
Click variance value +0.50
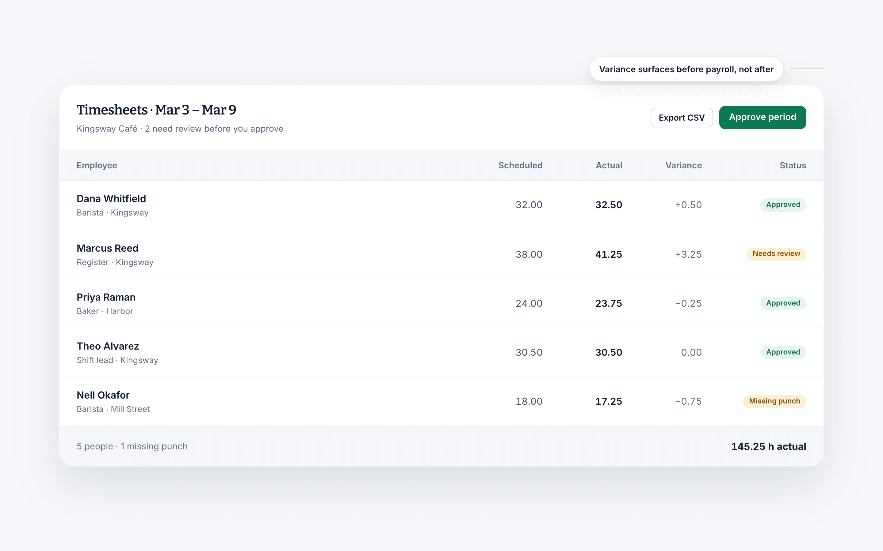coord(688,205)
